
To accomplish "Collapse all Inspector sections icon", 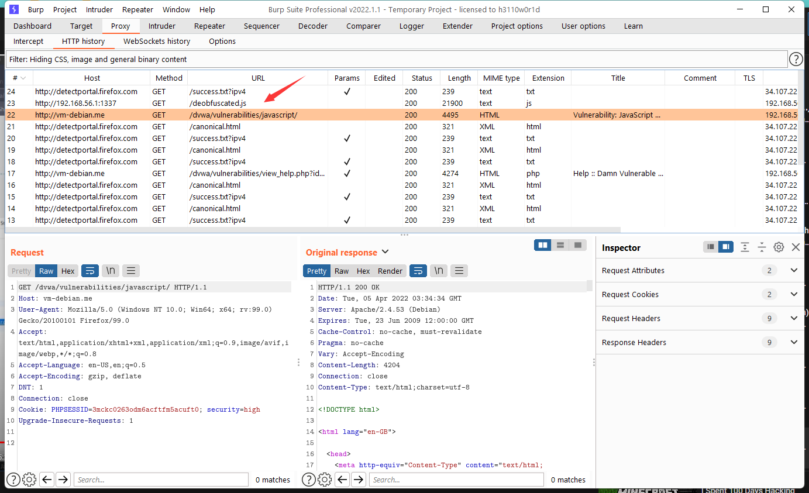I will (x=762, y=247).
